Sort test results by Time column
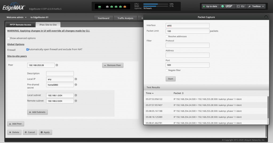The width and height of the screenshot is (273, 143). (150, 93)
